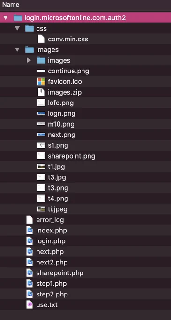171x320 pixels.
Task: Select the login.php file name
Action: [51, 241]
